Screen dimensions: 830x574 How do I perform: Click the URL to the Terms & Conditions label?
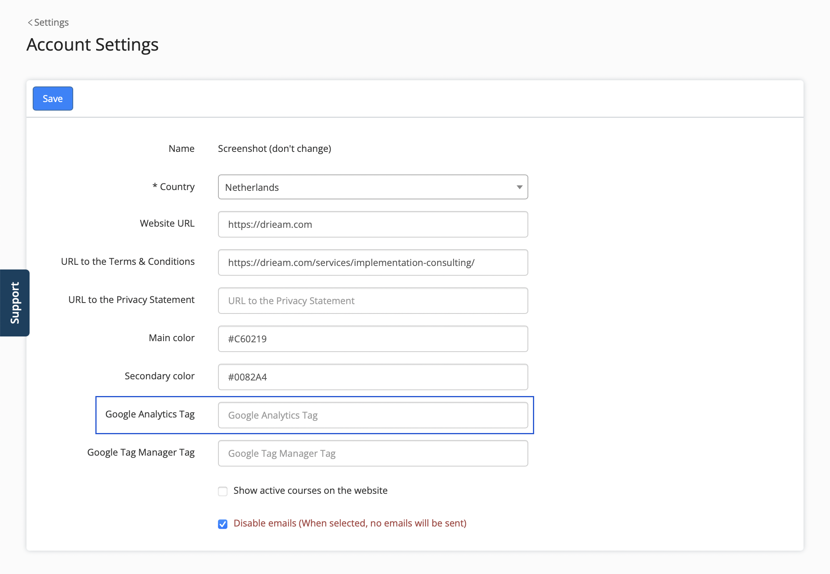[128, 261]
